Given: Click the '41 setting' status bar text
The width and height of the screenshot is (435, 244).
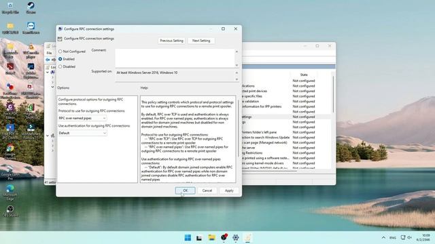Looking at the screenshot, I should coord(50,182).
